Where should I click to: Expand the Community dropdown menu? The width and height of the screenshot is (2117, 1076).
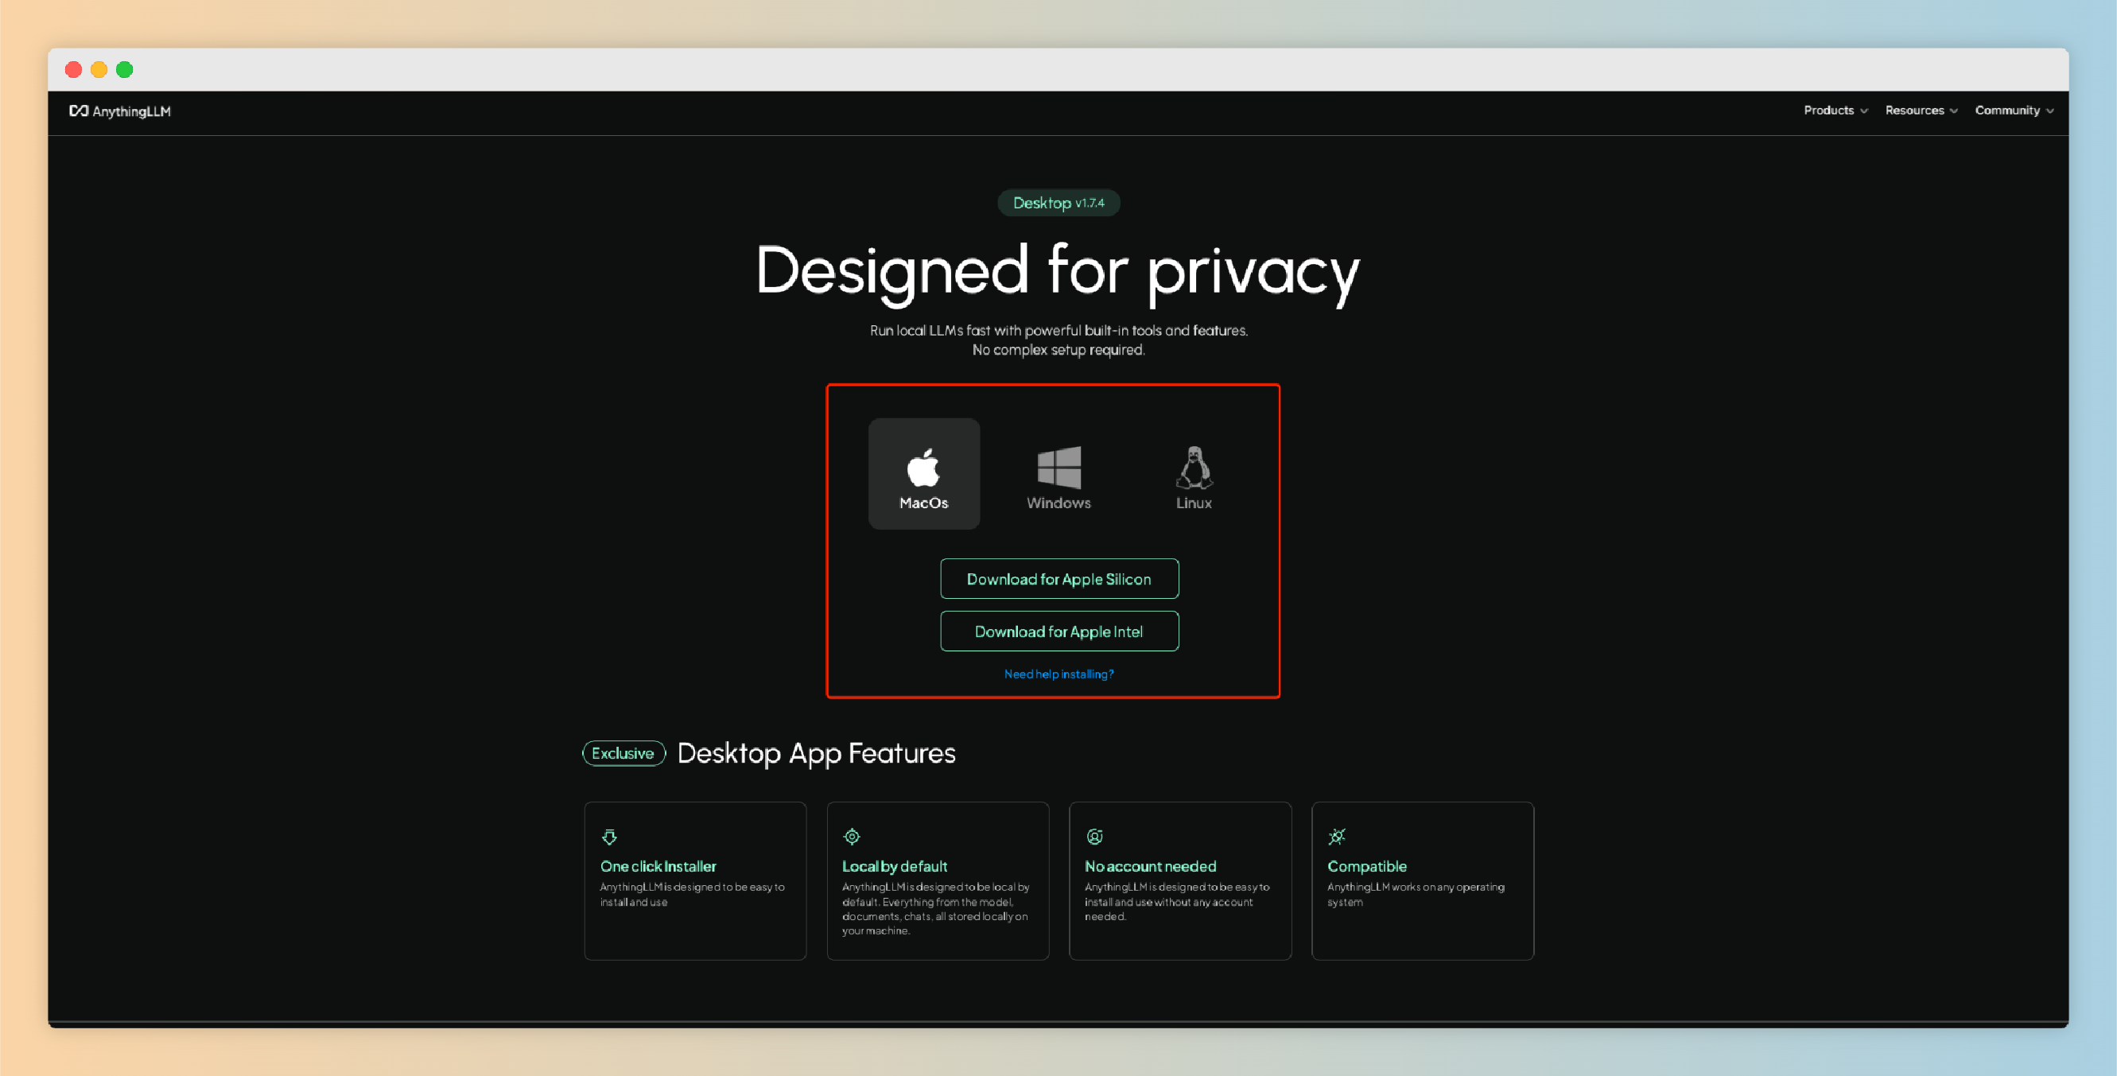2013,111
